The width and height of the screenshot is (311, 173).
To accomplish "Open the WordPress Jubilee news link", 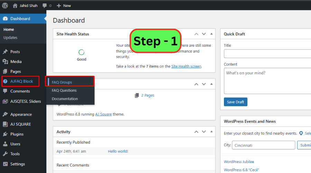I will 239,162.
